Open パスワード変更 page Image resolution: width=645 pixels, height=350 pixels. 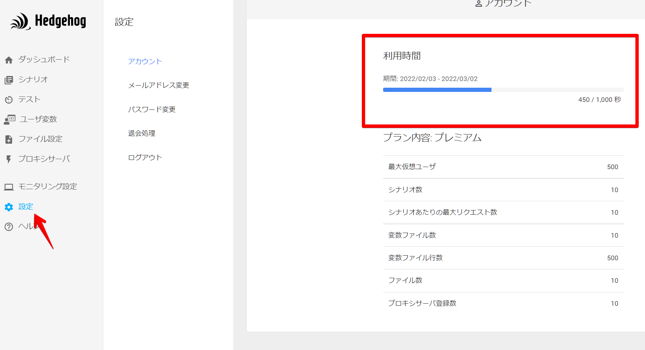coord(152,109)
